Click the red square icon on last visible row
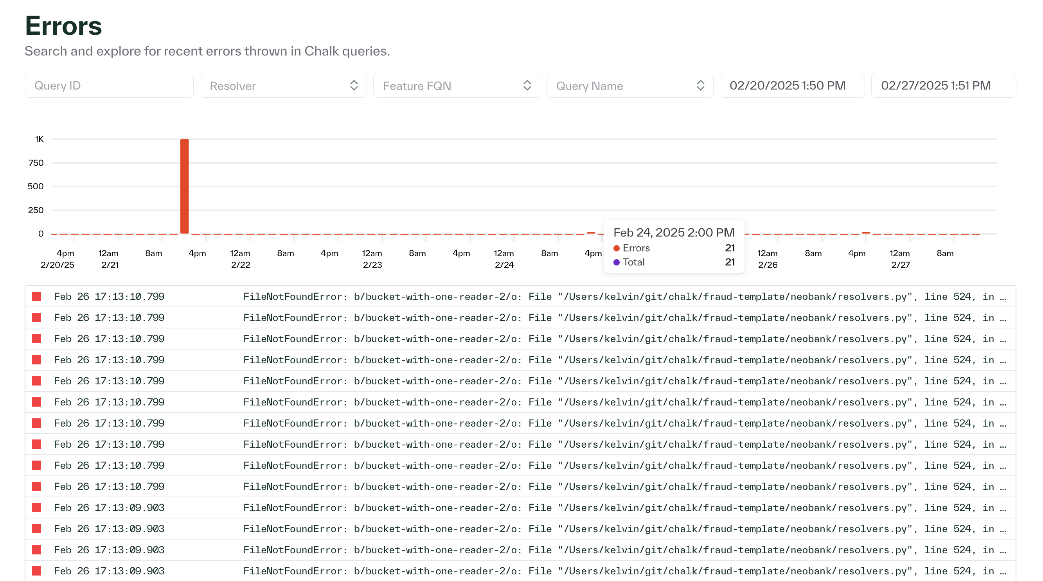Viewport: 1043px width, 581px height. 36,571
